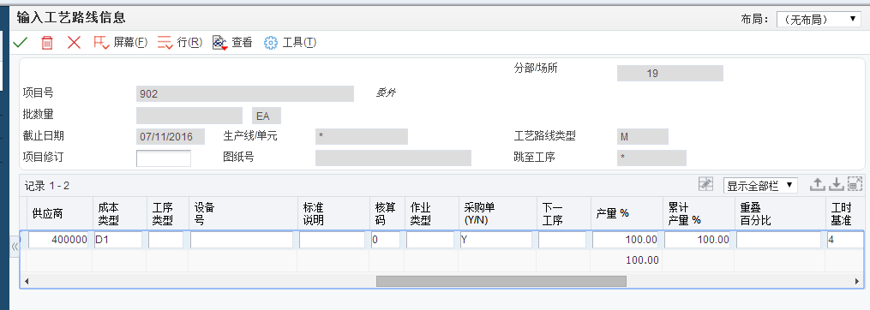Click the 项目修订 input field
The image size is (870, 310).
[x=164, y=158]
